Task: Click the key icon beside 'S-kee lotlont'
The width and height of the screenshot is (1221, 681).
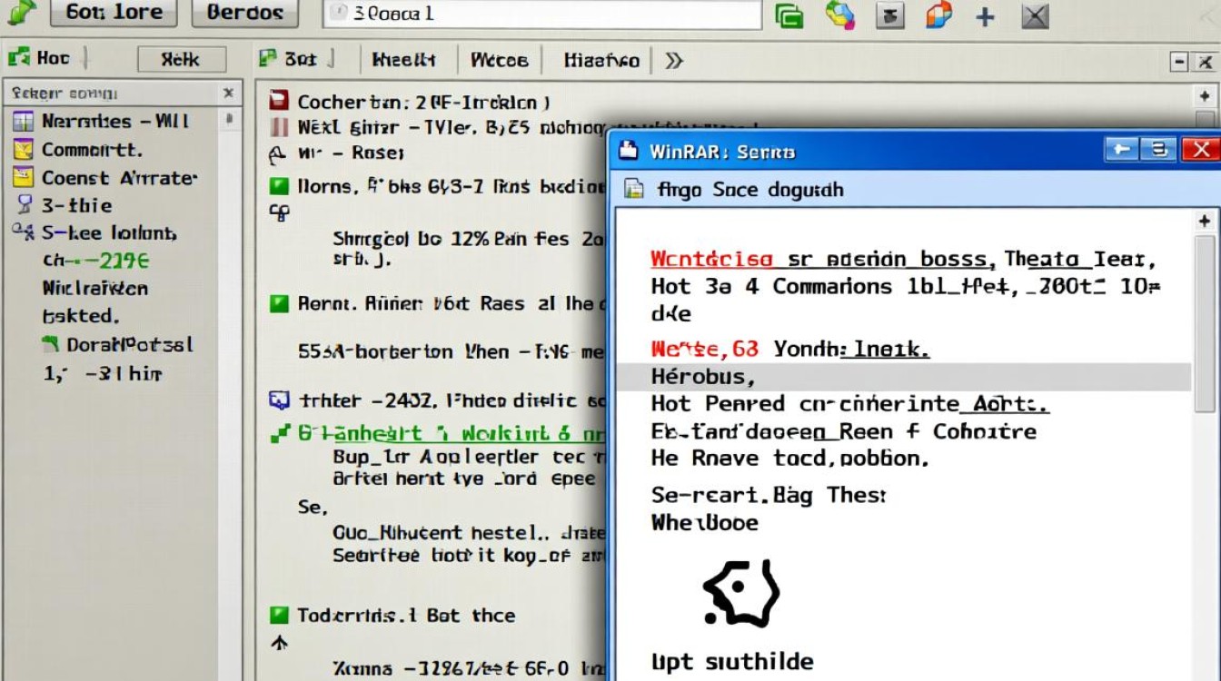Action: coord(24,232)
